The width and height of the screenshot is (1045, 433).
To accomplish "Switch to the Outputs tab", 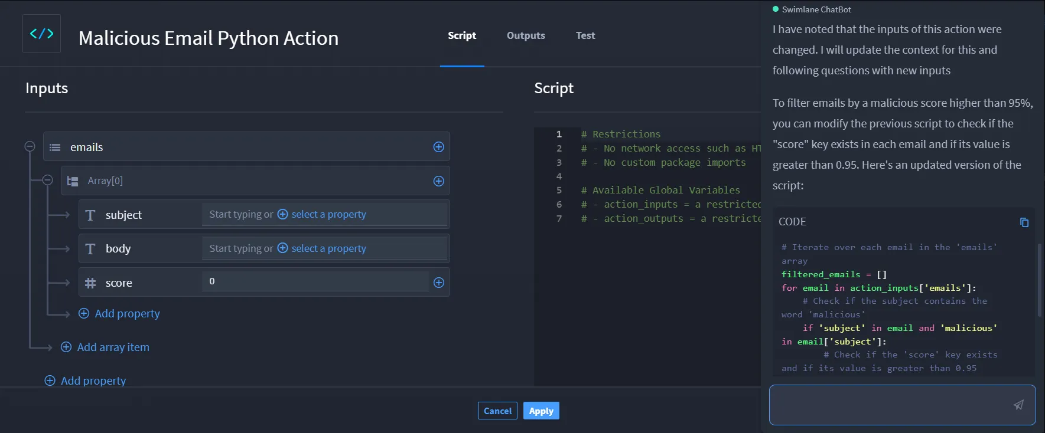I will click(526, 35).
